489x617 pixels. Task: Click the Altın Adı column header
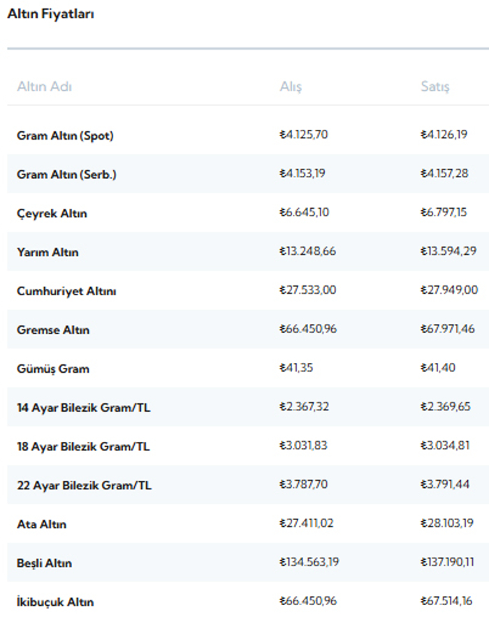pyautogui.click(x=44, y=87)
